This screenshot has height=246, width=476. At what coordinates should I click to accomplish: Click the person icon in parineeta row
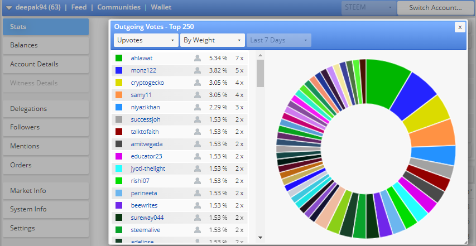click(198, 193)
